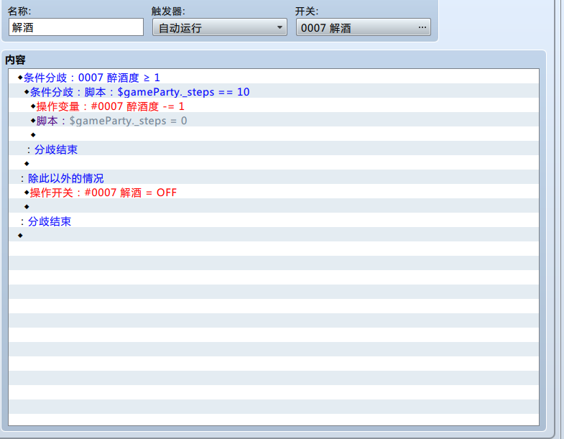
Task: Click the 名称 input field containing 解酒
Action: tap(76, 27)
